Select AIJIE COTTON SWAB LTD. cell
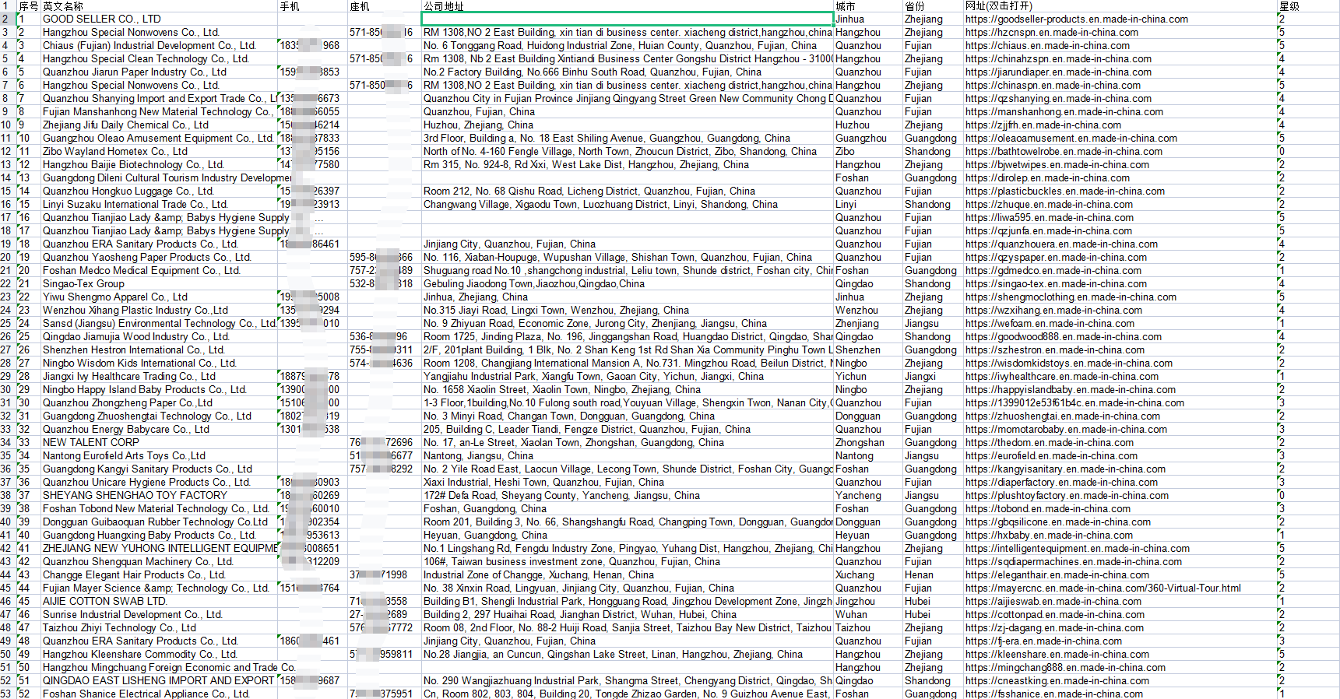1340x699 pixels. tap(159, 601)
